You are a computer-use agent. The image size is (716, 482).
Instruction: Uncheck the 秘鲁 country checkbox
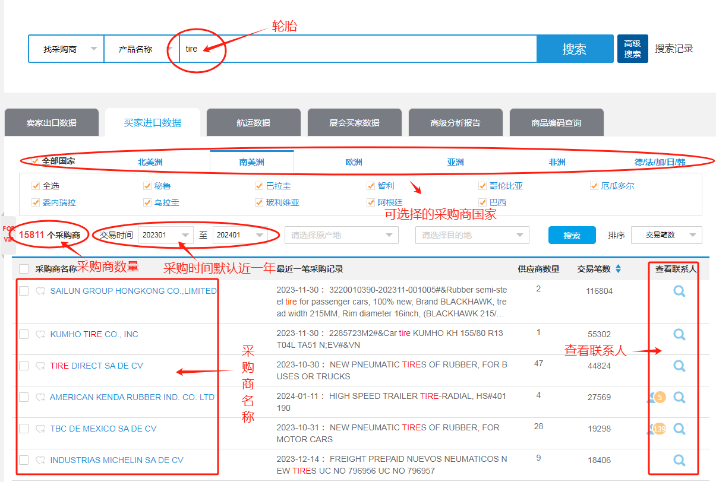pos(147,186)
